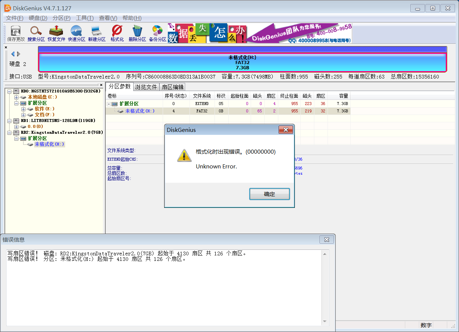Click the HD0 hard disk icon in tree
This screenshot has height=332, width=459.
[x=16, y=91]
